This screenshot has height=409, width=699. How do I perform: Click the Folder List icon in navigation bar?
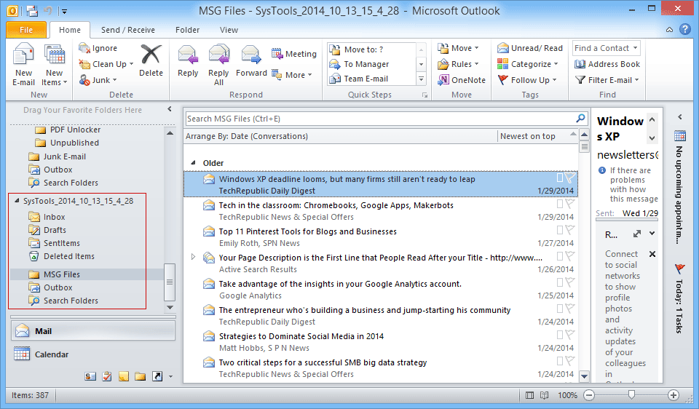pyautogui.click(x=141, y=376)
